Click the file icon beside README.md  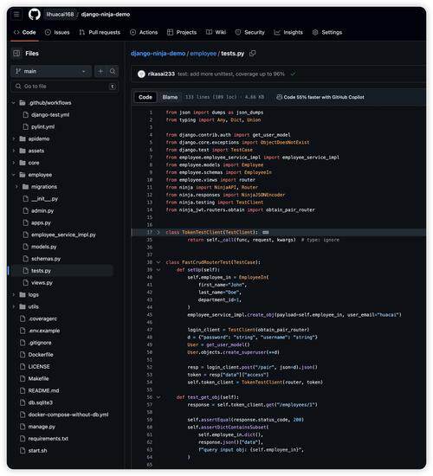point(23,390)
